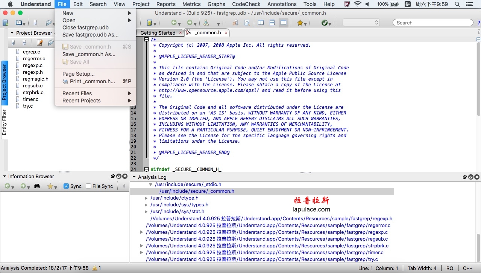
Task: Click the back arrow in Information Browser
Action: point(7,186)
